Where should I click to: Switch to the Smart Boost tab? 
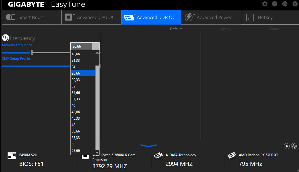click(x=32, y=17)
